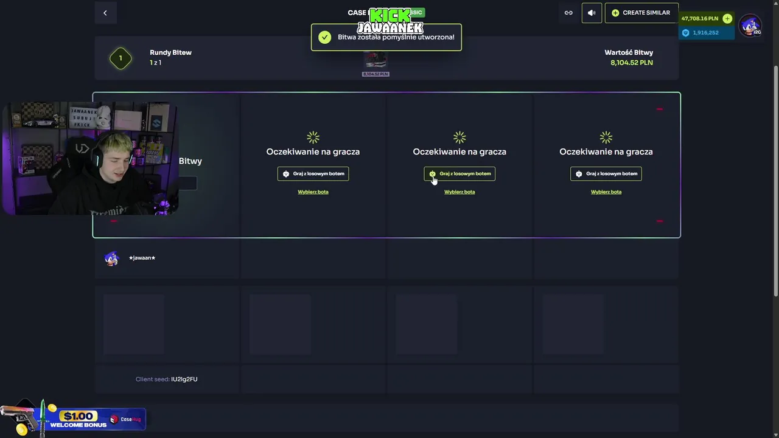The height and width of the screenshot is (438, 779).
Task: Click Graj z losowym botem in fourth slot
Action: click(606, 173)
